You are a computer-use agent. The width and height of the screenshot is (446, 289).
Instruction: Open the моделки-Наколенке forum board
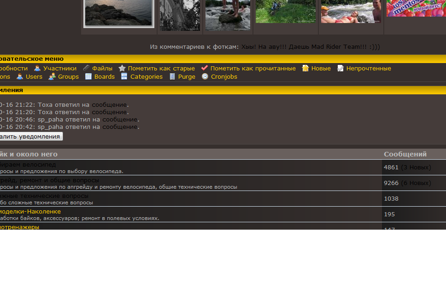(x=30, y=212)
